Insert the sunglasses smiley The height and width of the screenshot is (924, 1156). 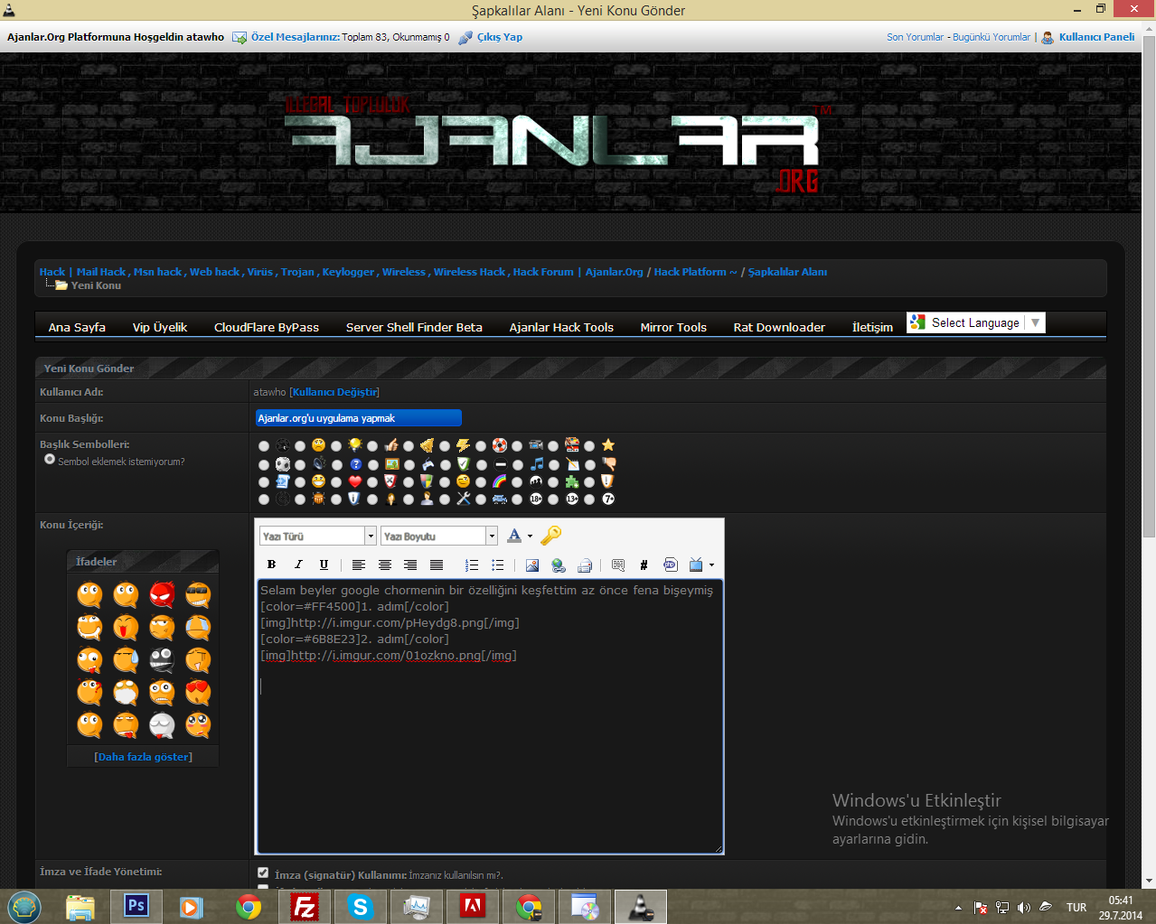[198, 594]
